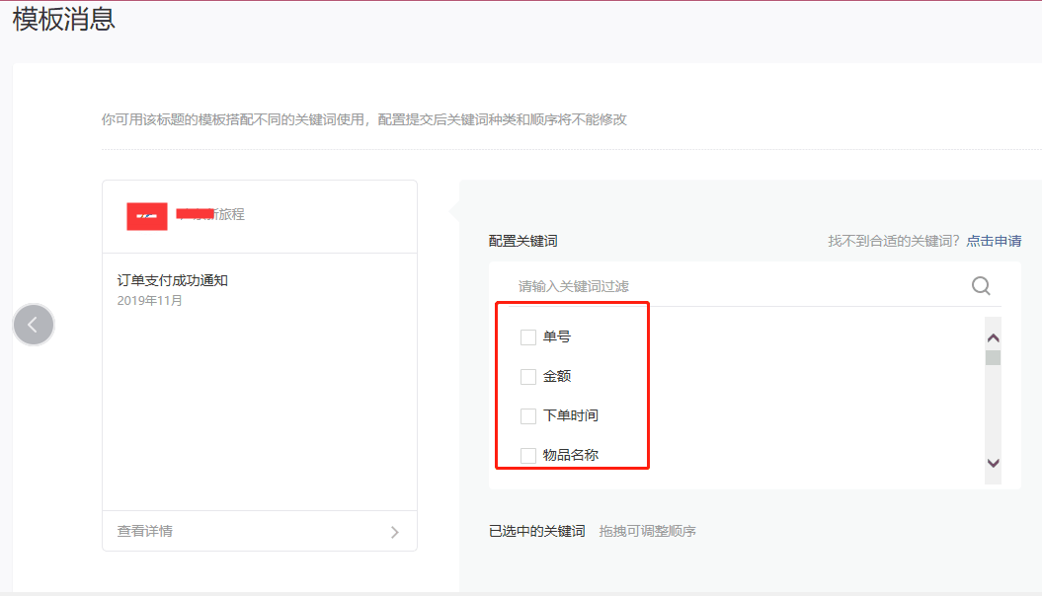Click the keyword list scroll-down arrow
This screenshot has width=1042, height=596.
994,463
